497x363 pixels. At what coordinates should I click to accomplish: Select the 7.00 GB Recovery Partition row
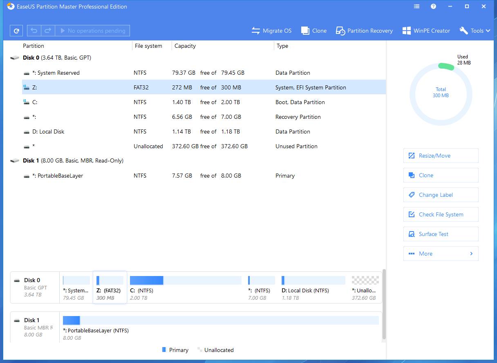coord(204,117)
